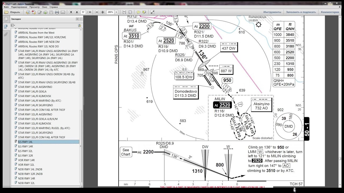Go to the next page arrow

click(x=77, y=12)
